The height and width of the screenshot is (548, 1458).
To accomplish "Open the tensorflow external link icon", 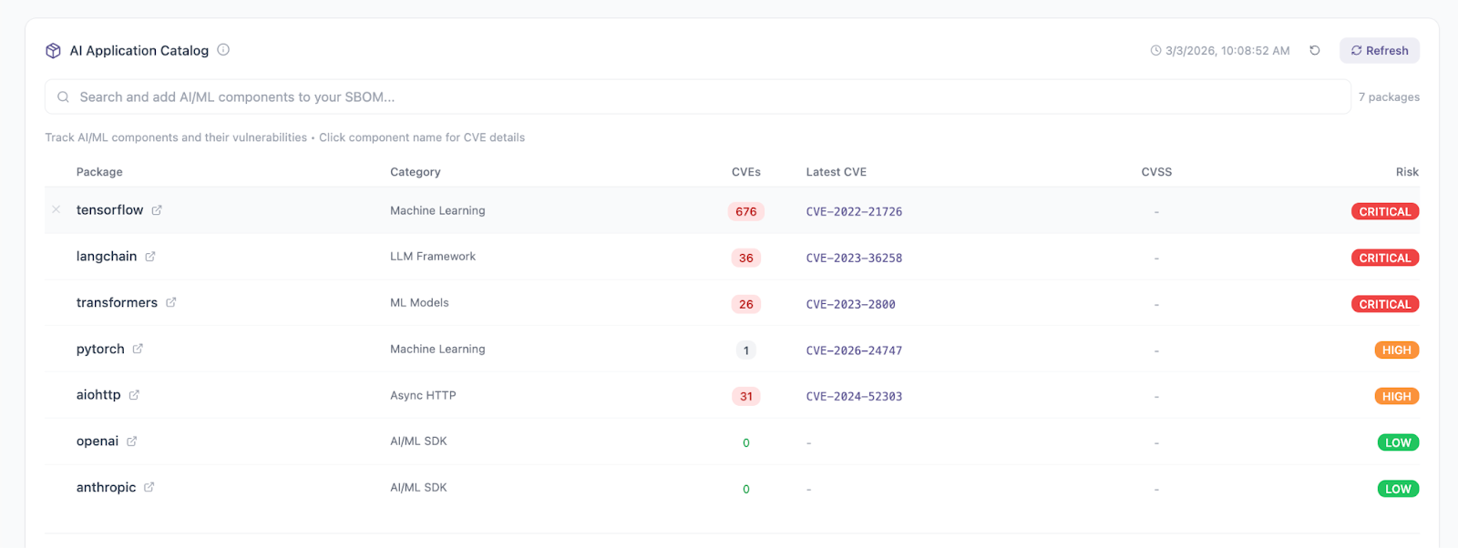I will click(157, 210).
